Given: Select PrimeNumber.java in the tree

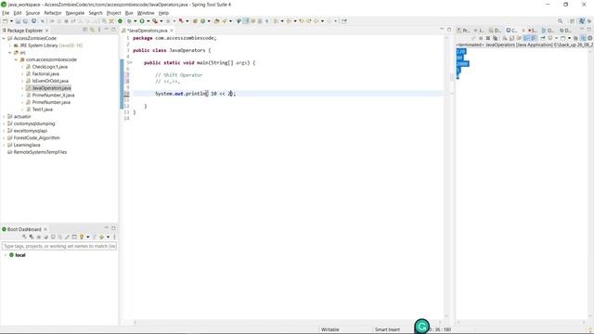Looking at the screenshot, I should tap(51, 102).
